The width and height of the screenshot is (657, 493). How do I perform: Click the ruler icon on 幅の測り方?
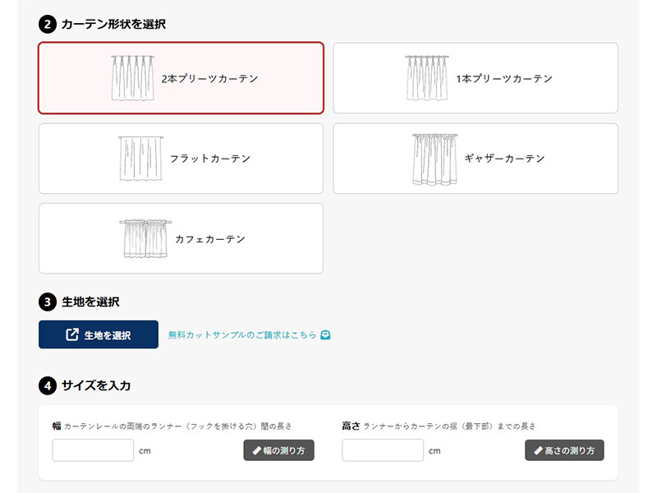[255, 450]
